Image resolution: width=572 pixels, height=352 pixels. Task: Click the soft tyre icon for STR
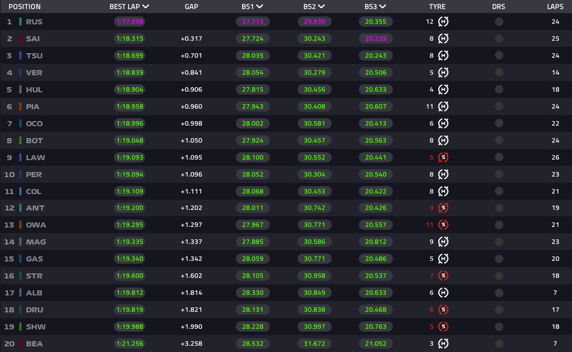(443, 276)
